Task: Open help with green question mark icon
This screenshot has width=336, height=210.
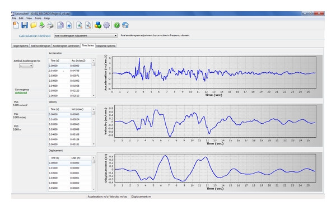Action: (x=117, y=25)
